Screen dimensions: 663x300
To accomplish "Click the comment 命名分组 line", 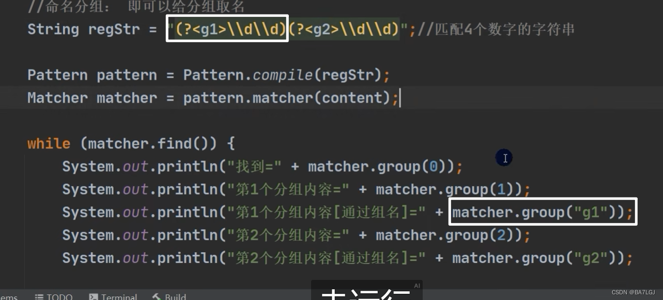I will pyautogui.click(x=136, y=7).
